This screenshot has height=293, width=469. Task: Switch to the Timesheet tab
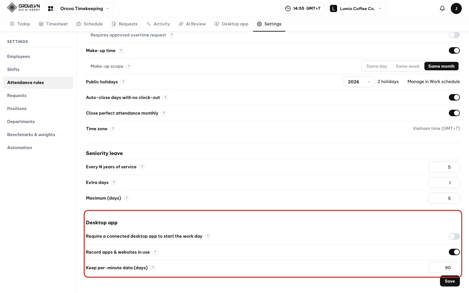(x=53, y=24)
